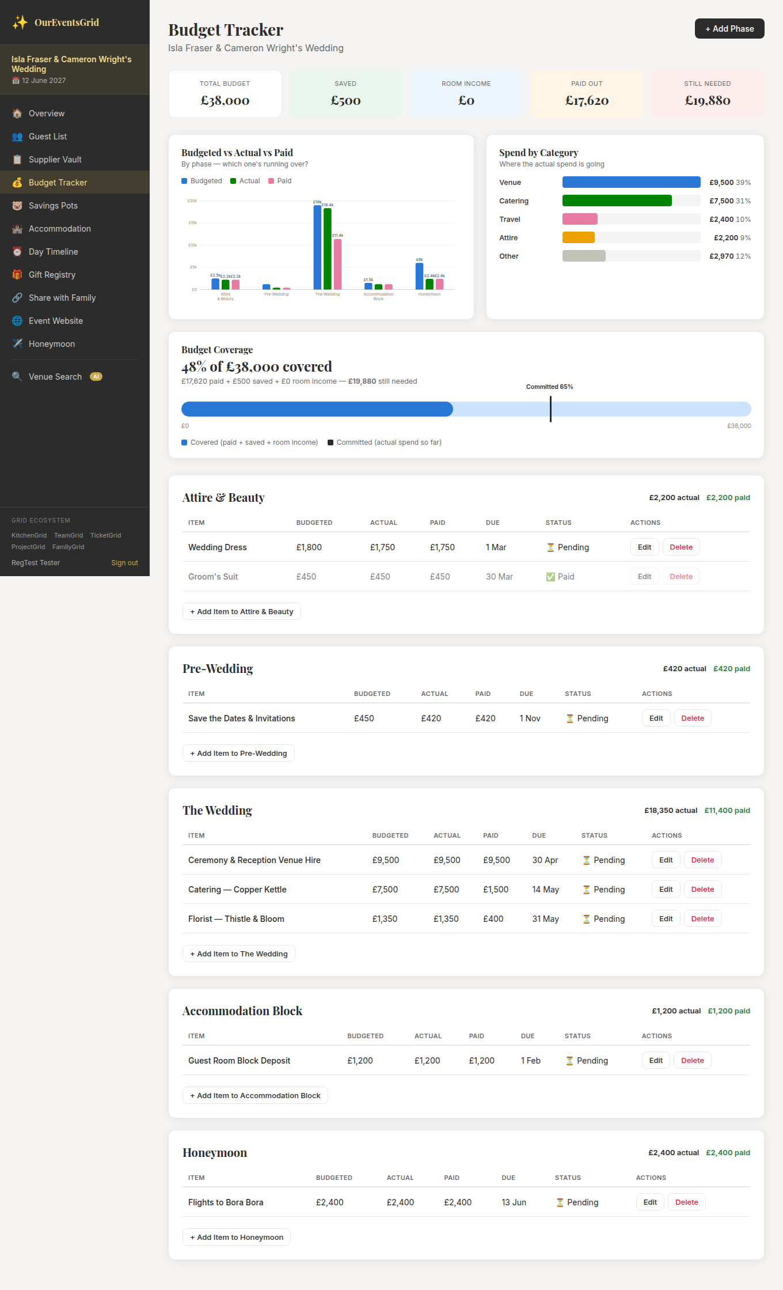The image size is (783, 1290).
Task: Click the Savings Pots piggy icon
Action: 17,206
